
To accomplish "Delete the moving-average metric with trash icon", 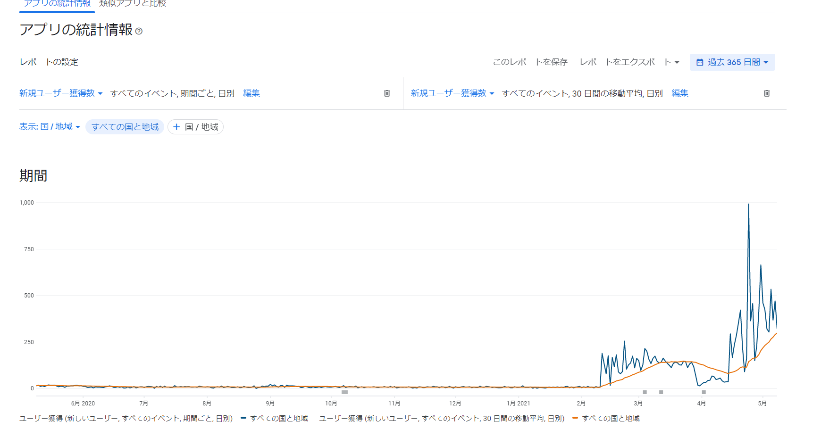I will pyautogui.click(x=767, y=93).
